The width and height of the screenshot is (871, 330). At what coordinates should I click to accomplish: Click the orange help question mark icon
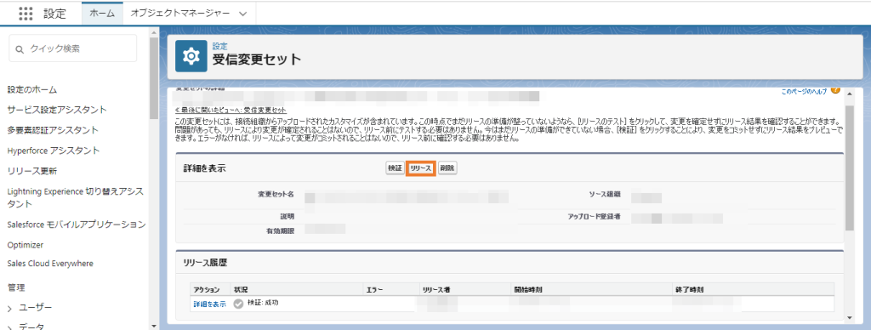tap(835, 89)
